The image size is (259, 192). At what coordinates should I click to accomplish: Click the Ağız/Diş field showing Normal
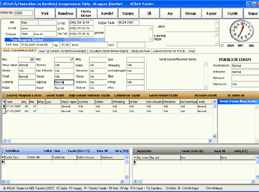point(64,82)
